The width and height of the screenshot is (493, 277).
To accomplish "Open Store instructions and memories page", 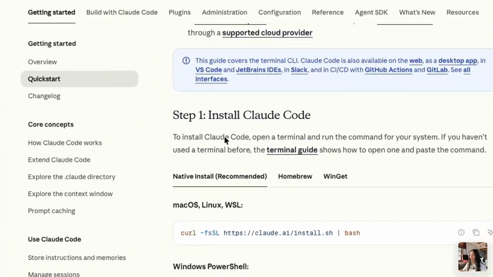I will [77, 258].
